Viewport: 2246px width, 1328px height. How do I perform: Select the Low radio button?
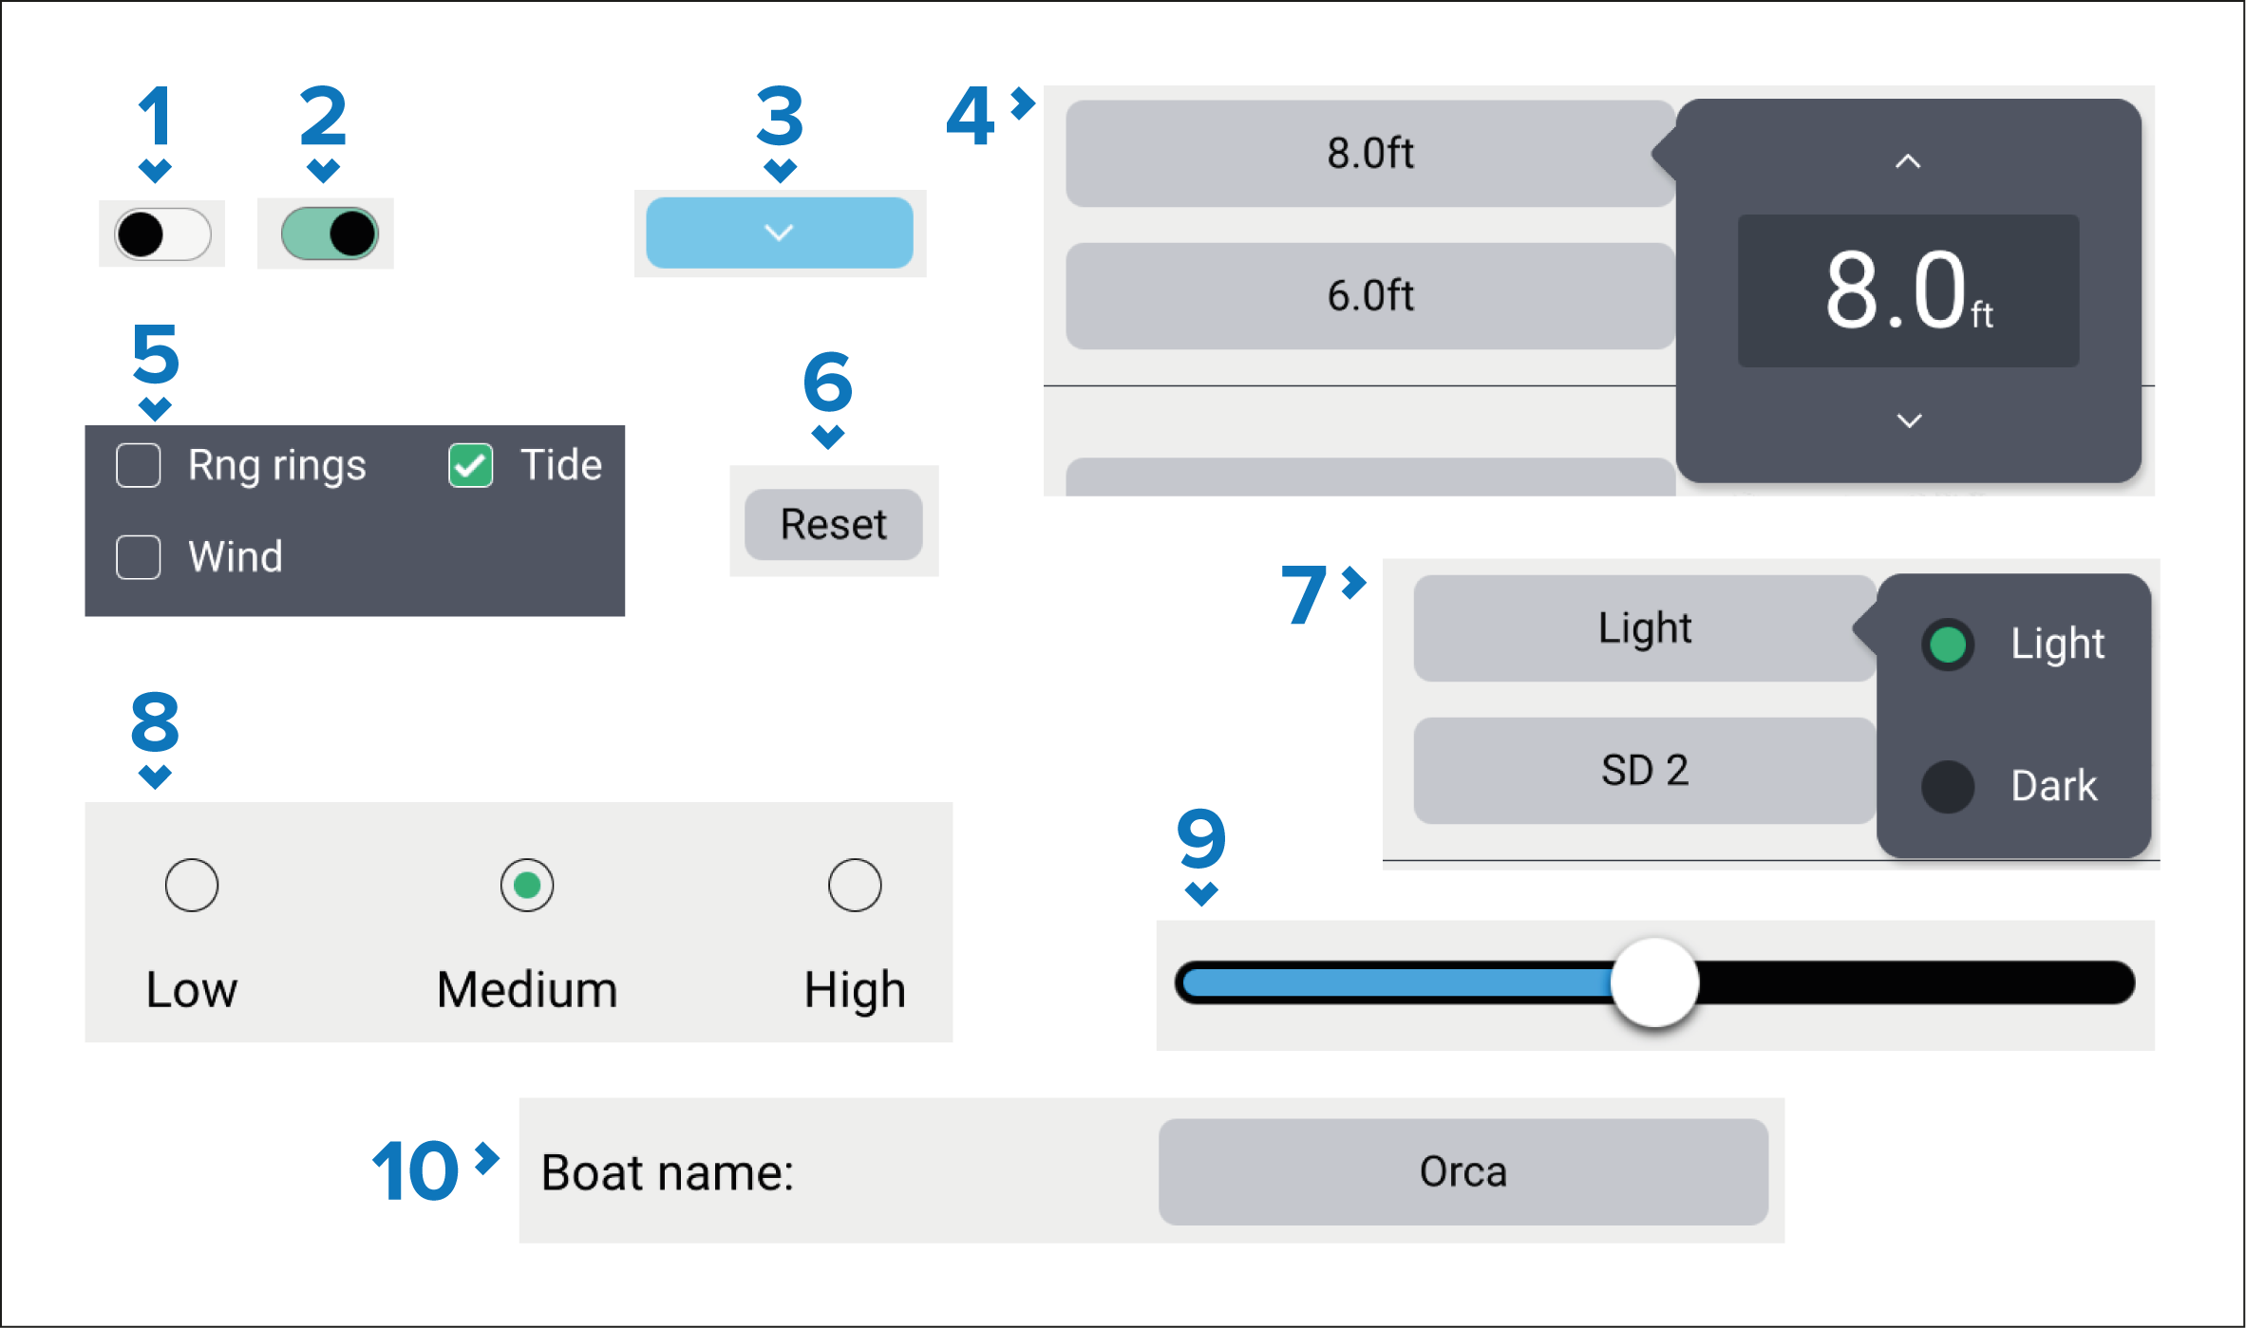[192, 886]
